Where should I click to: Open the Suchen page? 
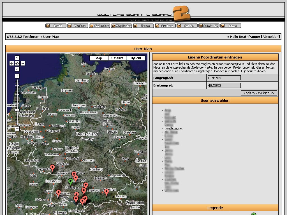[x=165, y=26]
